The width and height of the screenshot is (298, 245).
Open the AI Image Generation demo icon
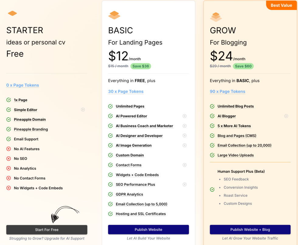185,145
